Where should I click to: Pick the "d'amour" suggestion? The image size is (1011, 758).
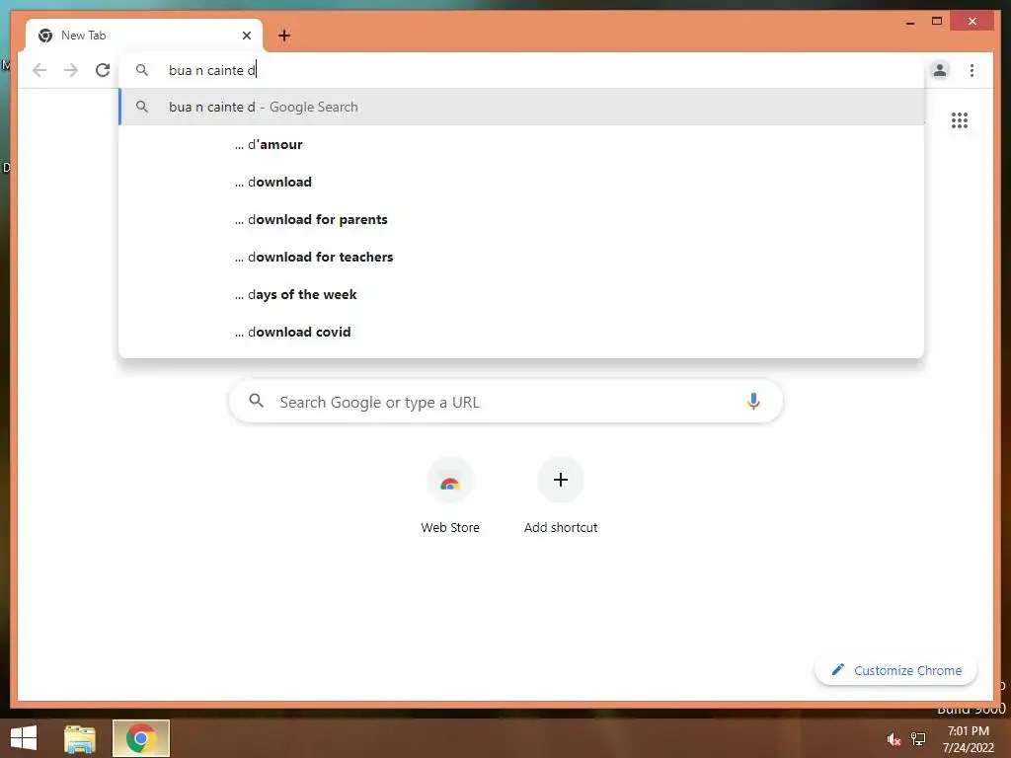tap(521, 144)
